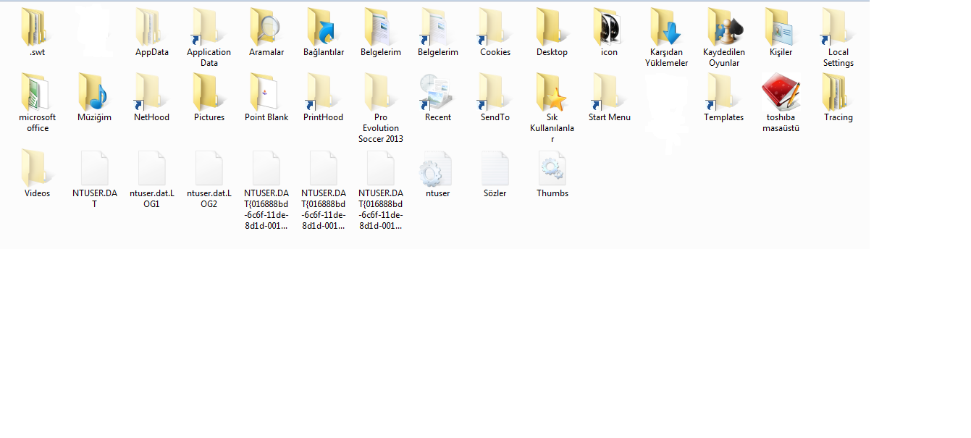
Task: Open the Müziğim music folder
Action: pyautogui.click(x=94, y=93)
